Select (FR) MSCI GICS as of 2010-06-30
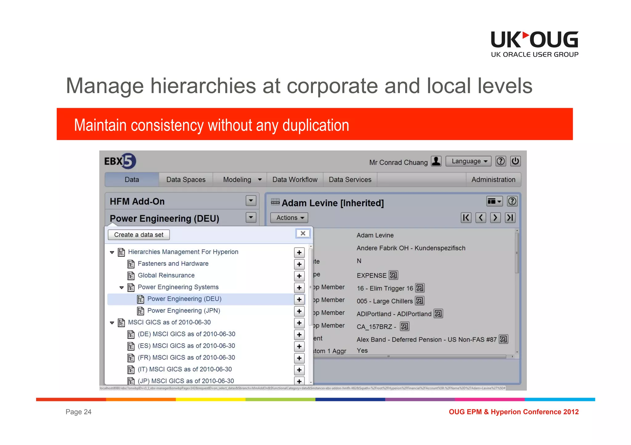 pos(186,357)
